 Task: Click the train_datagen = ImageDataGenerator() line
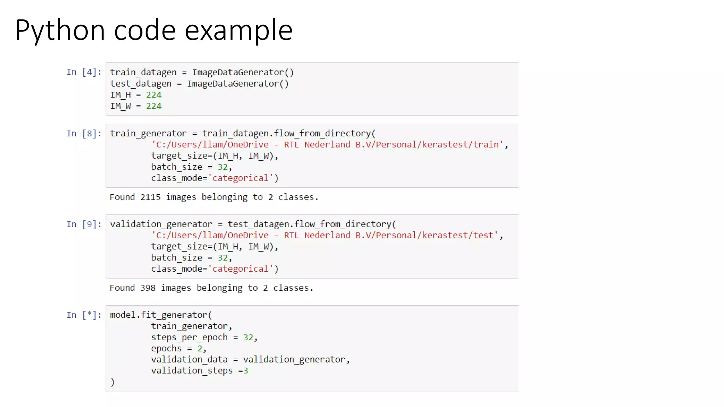pyautogui.click(x=202, y=72)
